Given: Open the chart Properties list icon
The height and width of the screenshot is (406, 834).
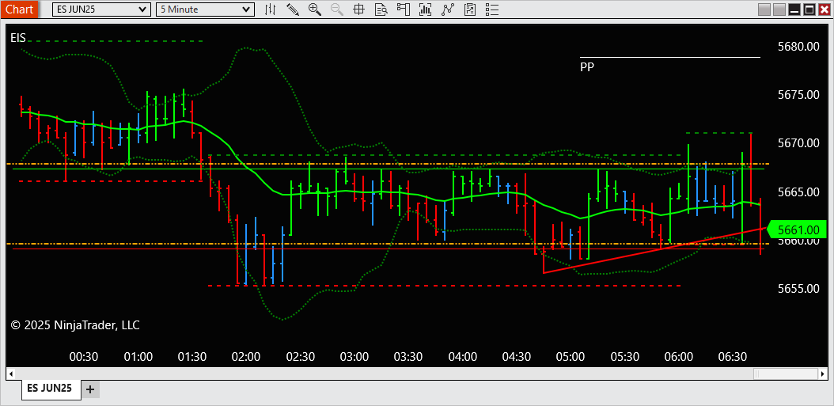Looking at the screenshot, I should (x=492, y=9).
